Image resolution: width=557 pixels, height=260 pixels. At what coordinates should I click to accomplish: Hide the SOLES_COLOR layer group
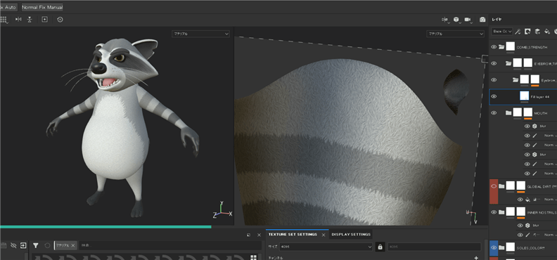tap(494, 247)
